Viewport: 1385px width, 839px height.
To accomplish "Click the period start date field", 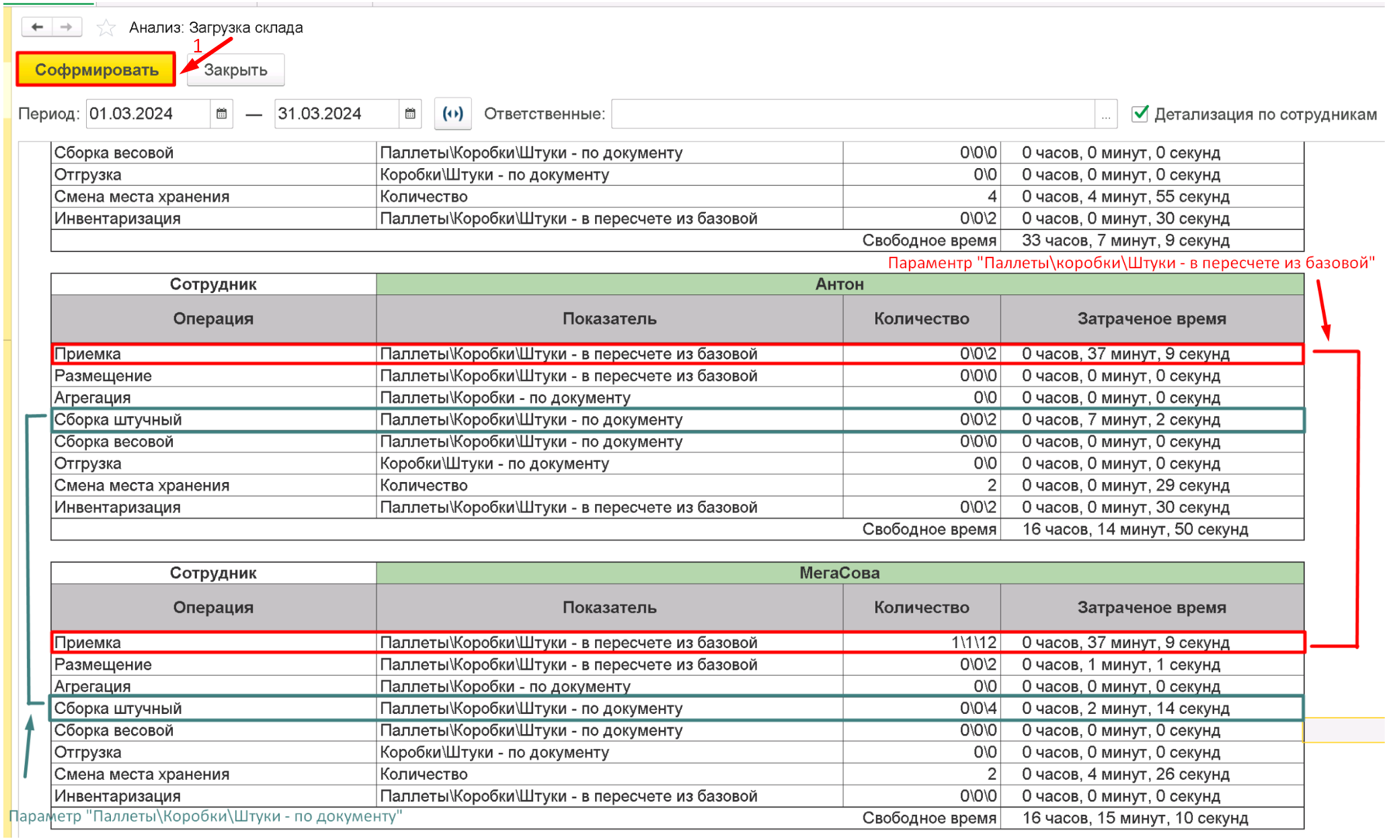I will [149, 114].
